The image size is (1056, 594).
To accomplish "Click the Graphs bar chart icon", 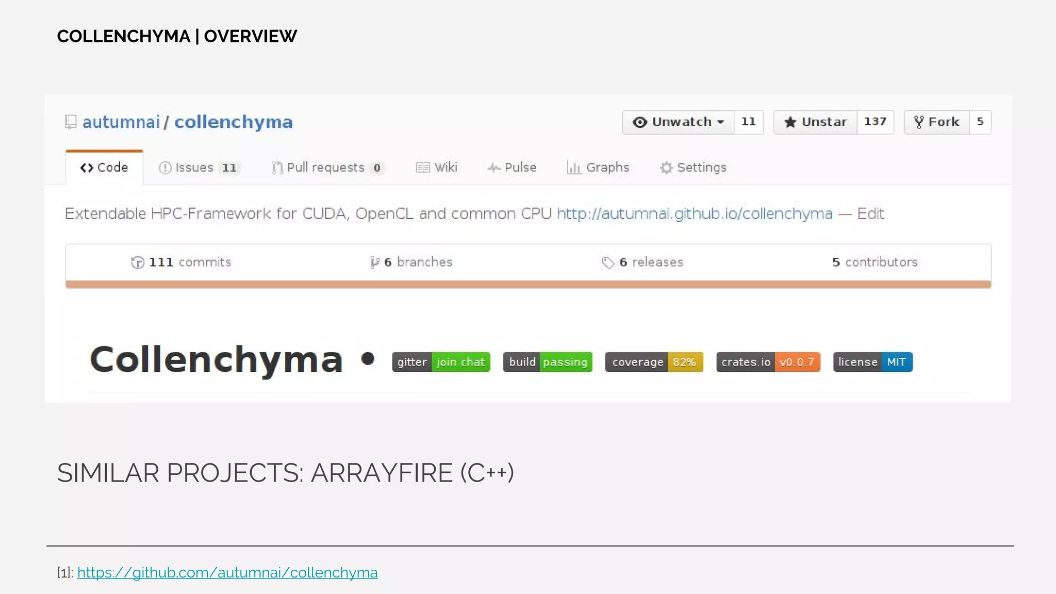I will [574, 168].
